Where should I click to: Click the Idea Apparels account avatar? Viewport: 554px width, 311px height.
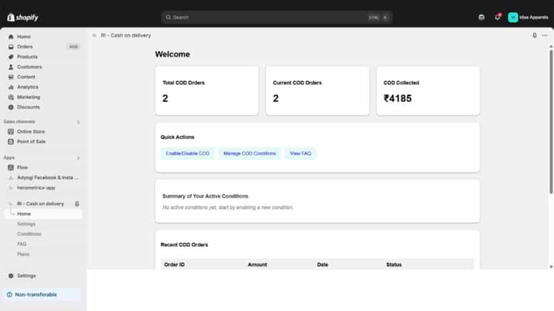(513, 17)
